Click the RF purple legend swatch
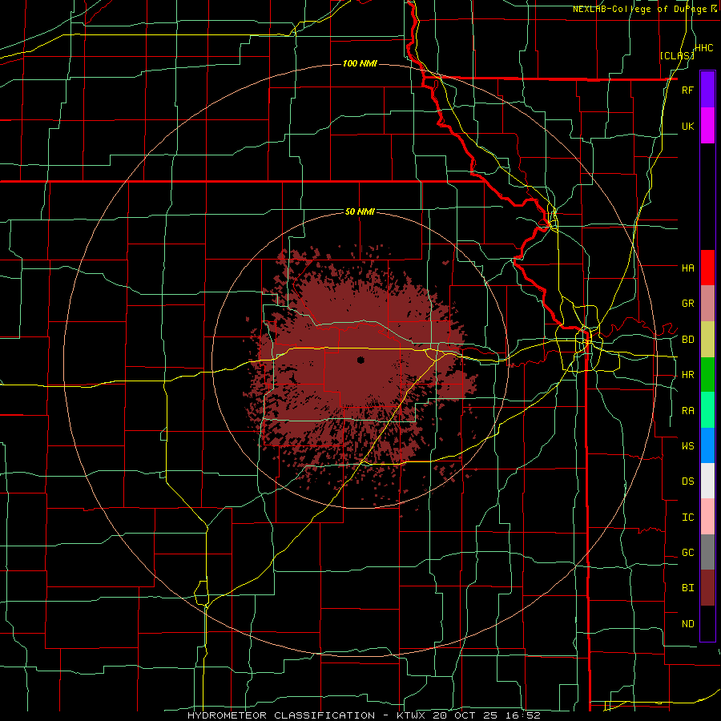Screen dimensions: 721x721 click(x=707, y=90)
